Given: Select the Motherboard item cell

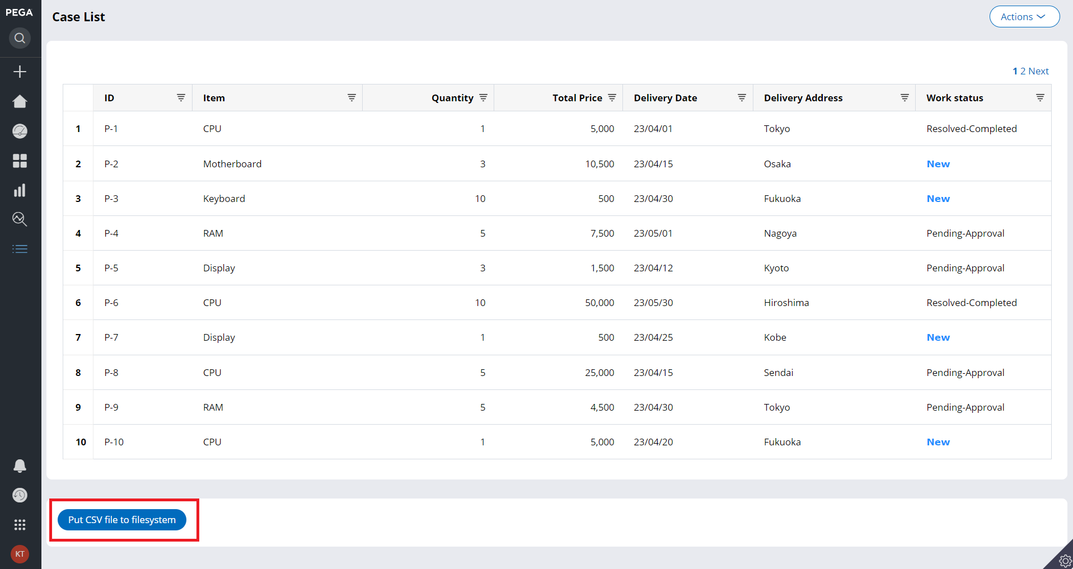Looking at the screenshot, I should pos(232,164).
